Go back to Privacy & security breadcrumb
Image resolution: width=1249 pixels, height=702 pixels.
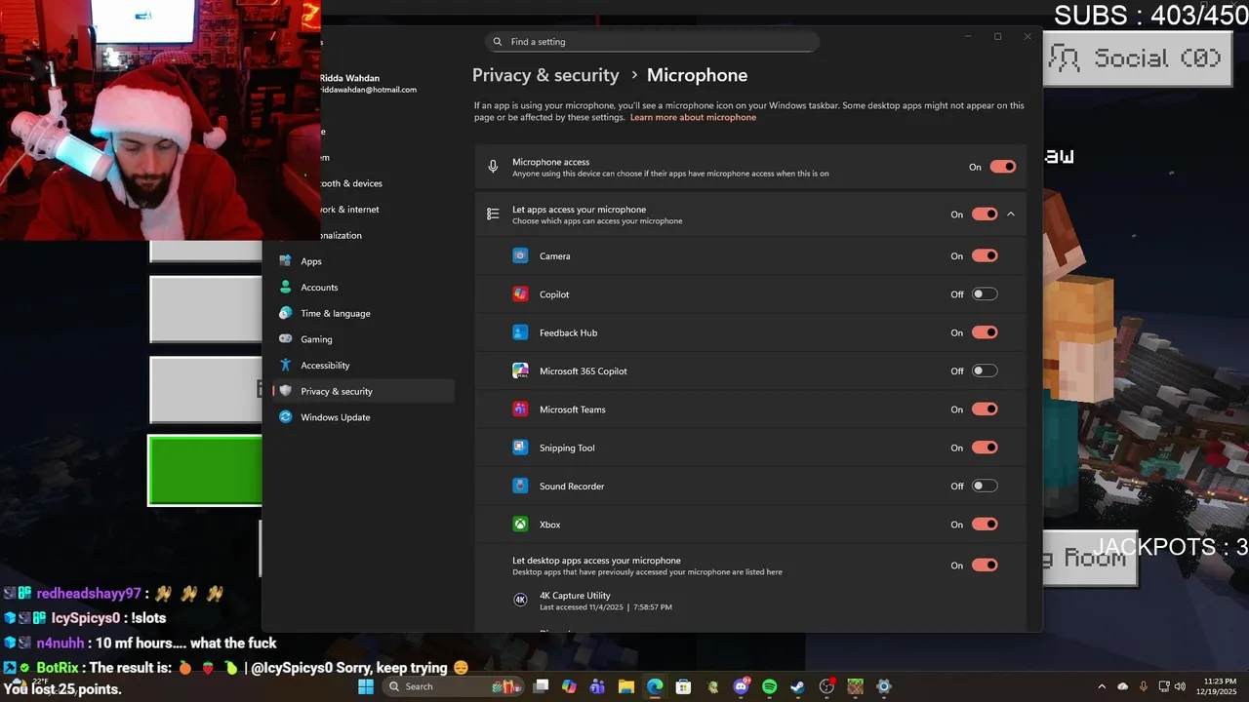coord(545,75)
